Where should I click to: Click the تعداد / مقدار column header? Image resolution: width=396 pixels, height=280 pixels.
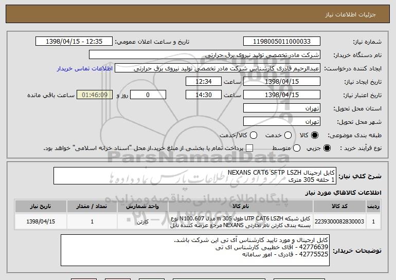(92, 207)
